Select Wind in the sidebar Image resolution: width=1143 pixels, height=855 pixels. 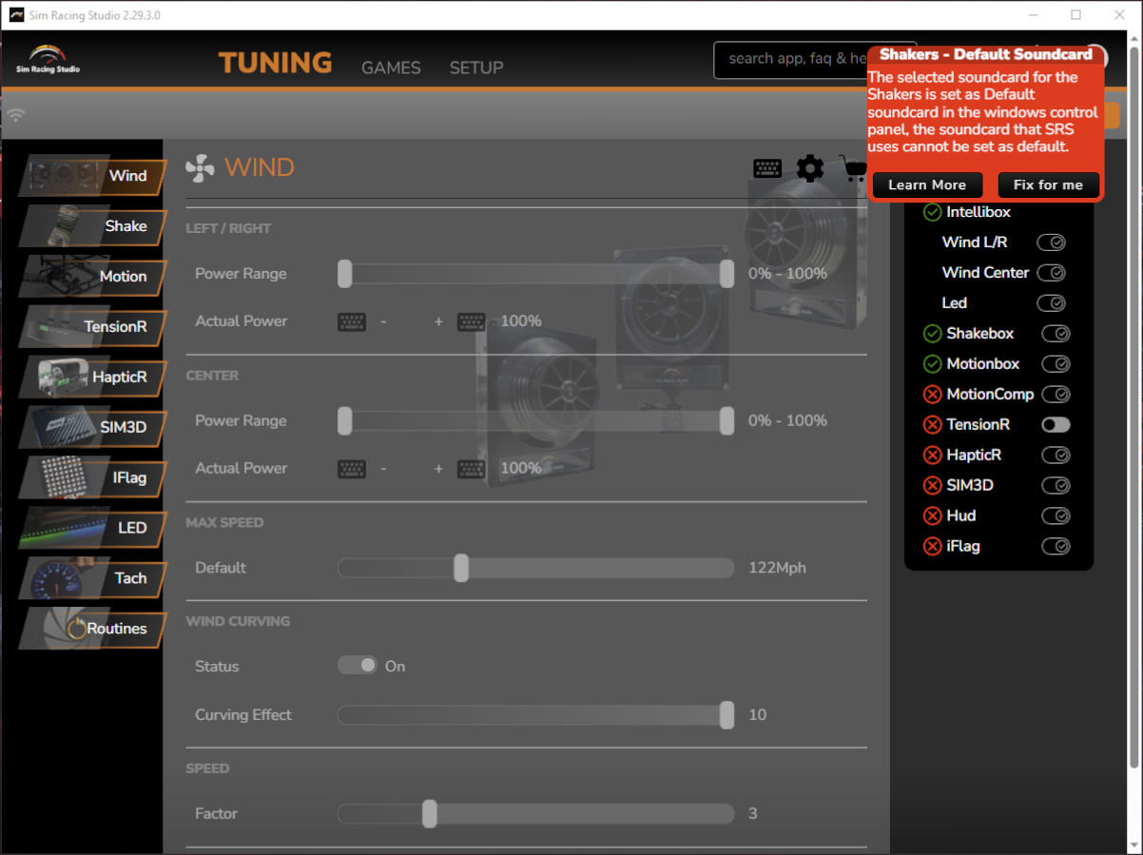[x=92, y=176]
